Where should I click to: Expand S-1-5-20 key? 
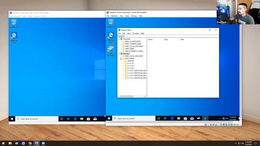(x=123, y=69)
